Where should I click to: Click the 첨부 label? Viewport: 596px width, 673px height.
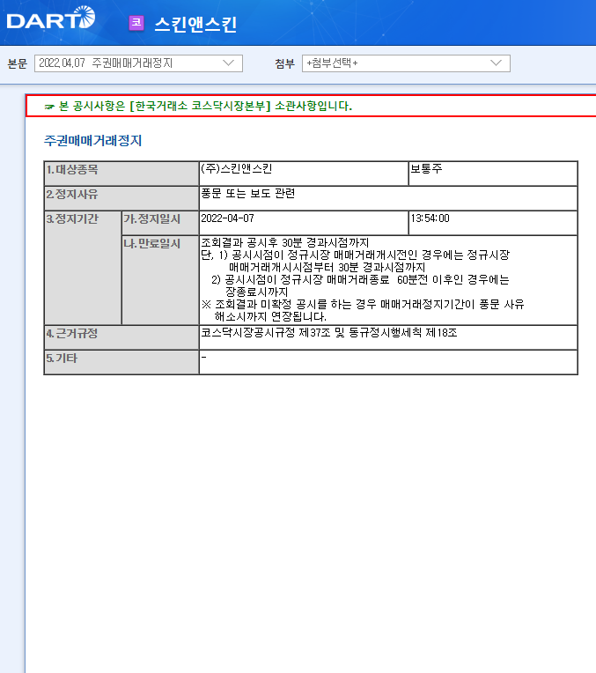(285, 63)
